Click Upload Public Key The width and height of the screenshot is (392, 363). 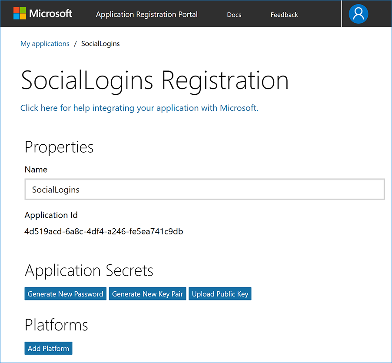[x=220, y=293]
